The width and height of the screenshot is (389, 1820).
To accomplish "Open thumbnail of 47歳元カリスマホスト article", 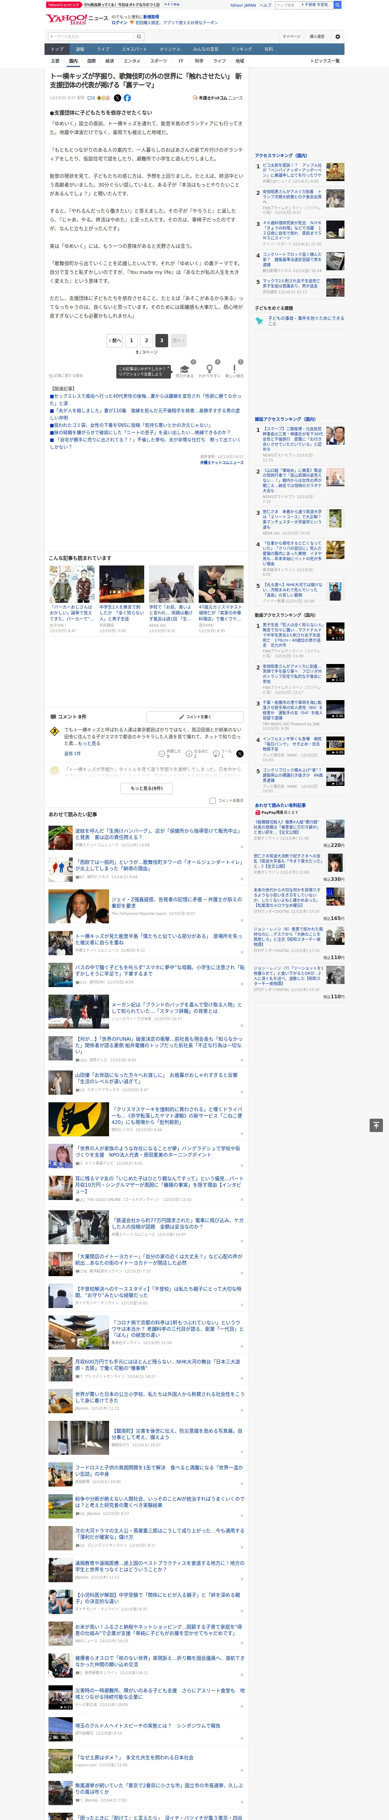I will tap(221, 584).
